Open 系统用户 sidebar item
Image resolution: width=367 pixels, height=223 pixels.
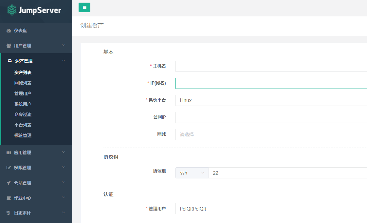(23, 104)
